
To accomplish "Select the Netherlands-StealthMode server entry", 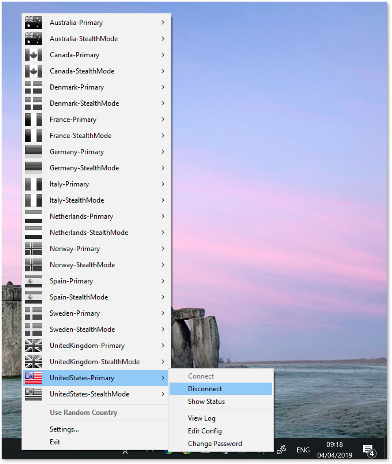I will click(x=96, y=232).
